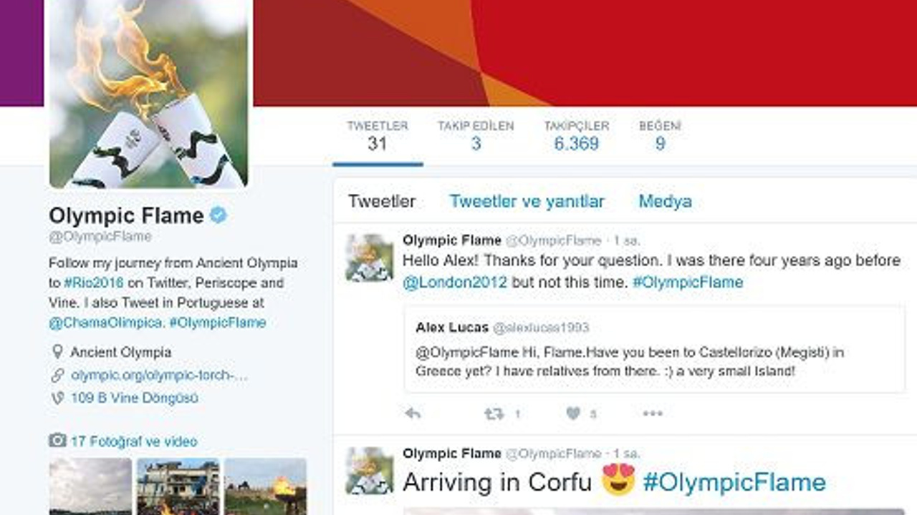Open the olympic.org/olympic-torch link

pyautogui.click(x=160, y=375)
